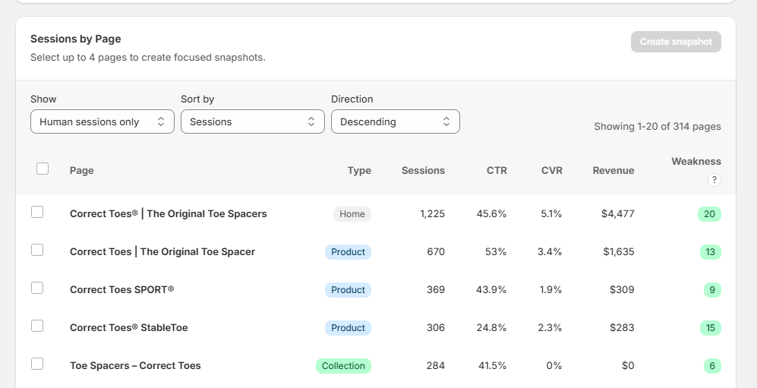Click sessions value 670
The width and height of the screenshot is (757, 388).
tap(436, 252)
